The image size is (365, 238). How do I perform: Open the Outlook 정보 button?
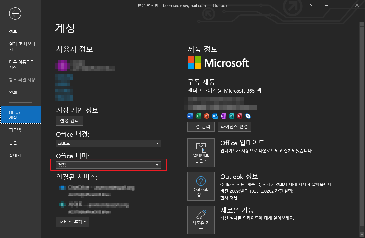click(201, 186)
